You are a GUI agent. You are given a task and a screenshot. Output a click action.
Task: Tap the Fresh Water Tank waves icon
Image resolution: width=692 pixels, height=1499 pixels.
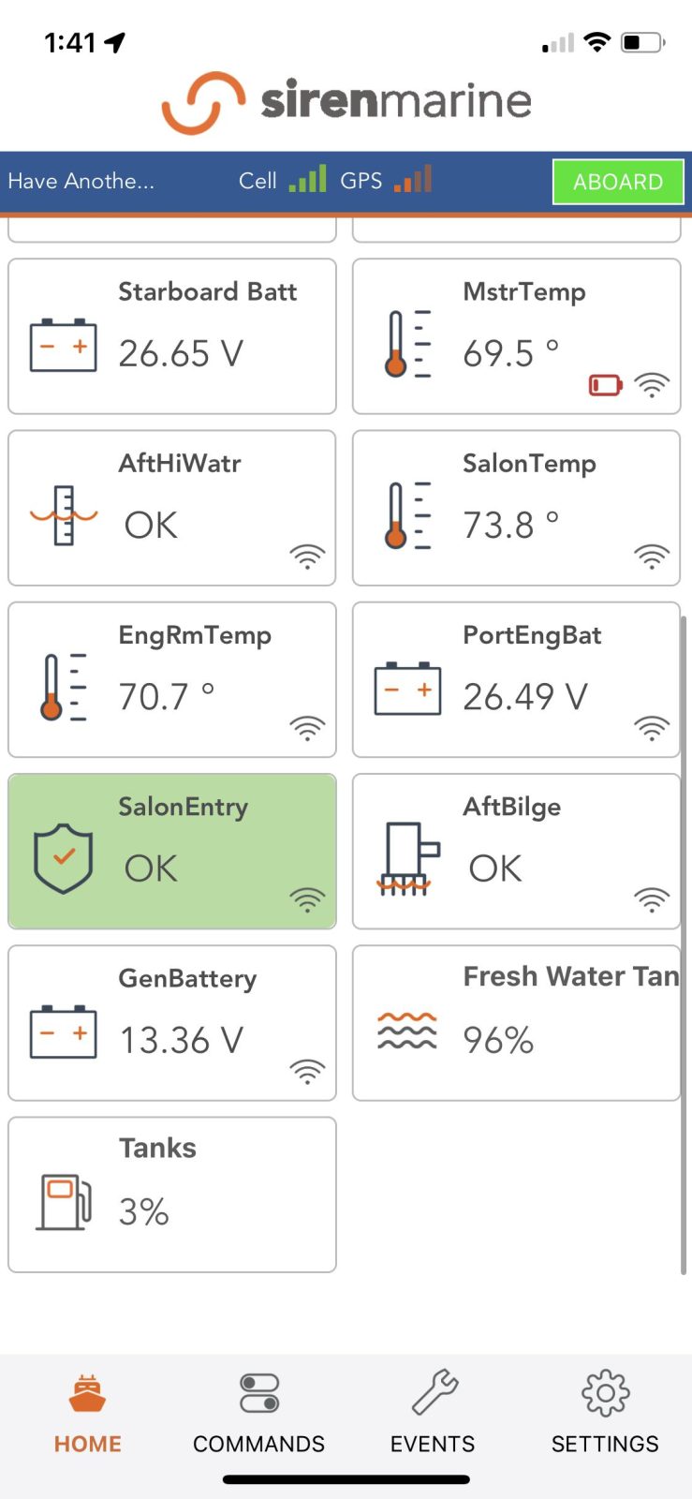tap(406, 1031)
